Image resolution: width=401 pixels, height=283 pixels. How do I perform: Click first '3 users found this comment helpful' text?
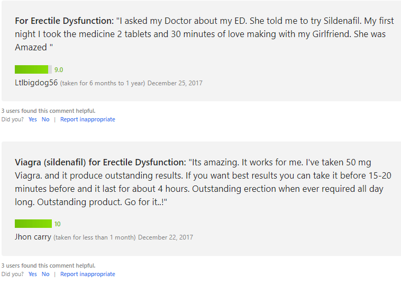(x=48, y=111)
